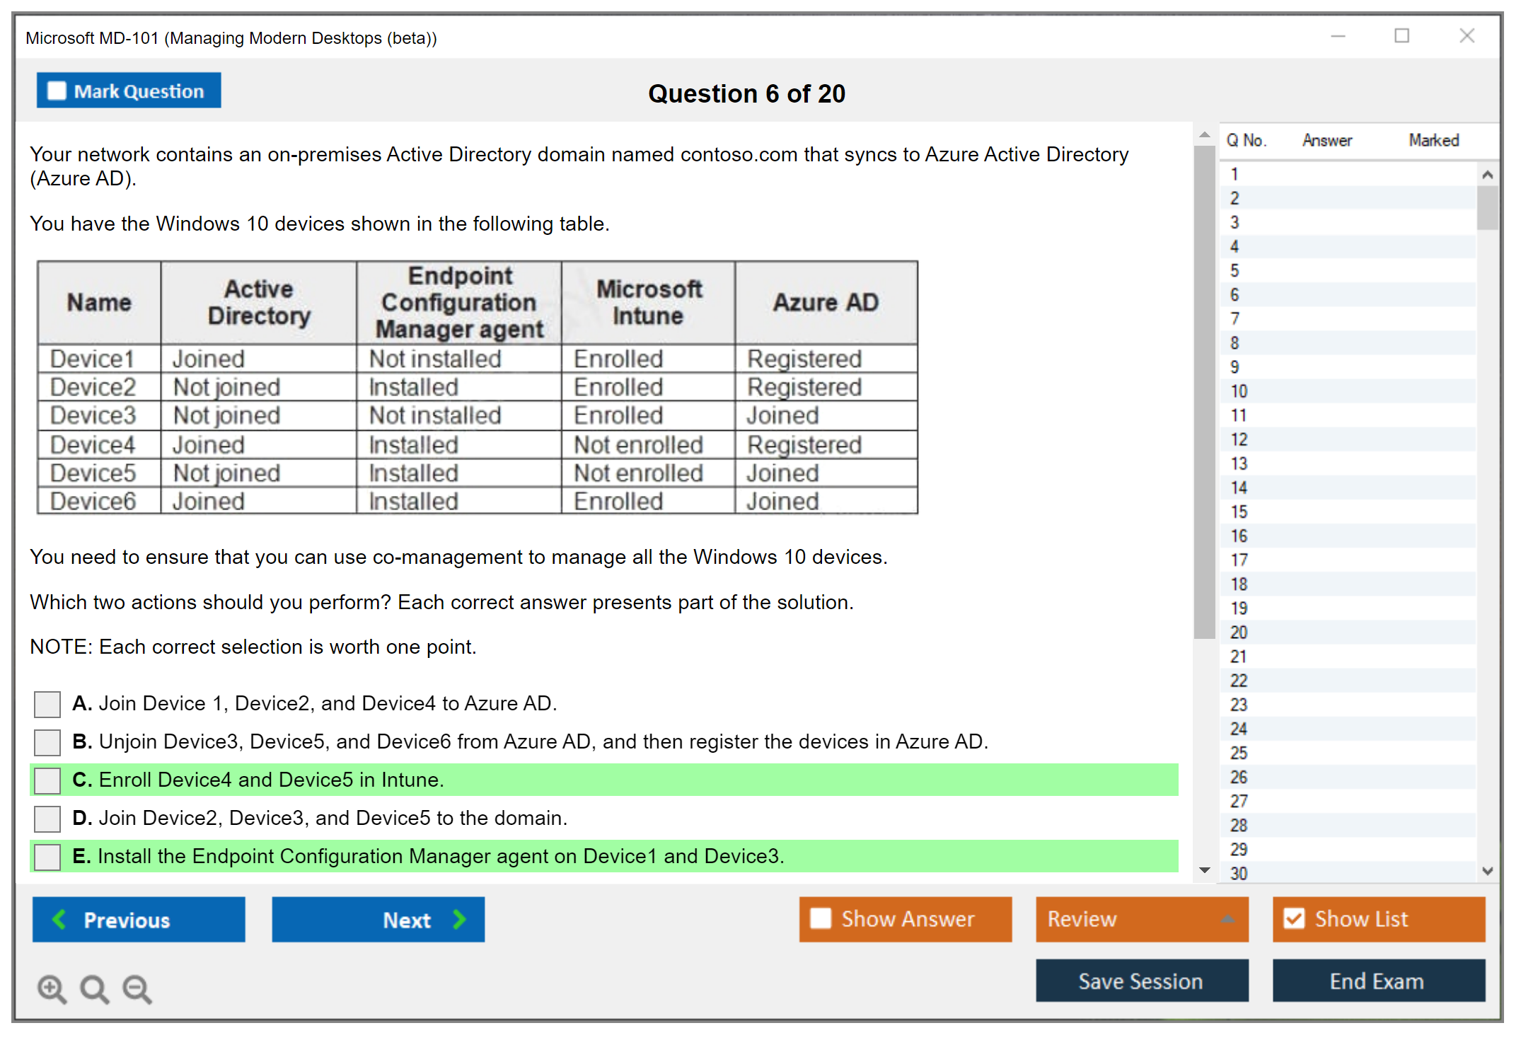The image size is (1521, 1040).
Task: Click the green left arrow on Previous
Action: [x=60, y=919]
